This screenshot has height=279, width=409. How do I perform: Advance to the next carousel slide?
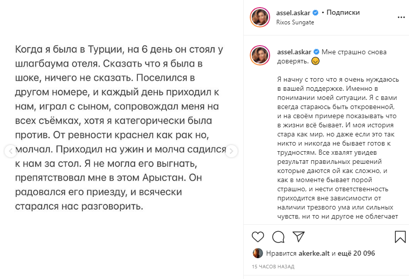pyautogui.click(x=231, y=151)
